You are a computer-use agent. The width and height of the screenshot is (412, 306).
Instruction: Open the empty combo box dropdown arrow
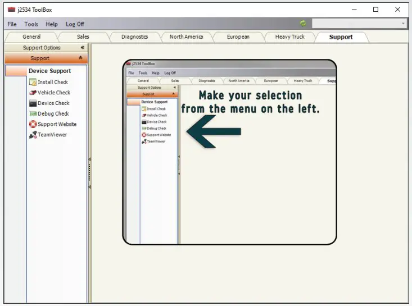[x=403, y=24]
